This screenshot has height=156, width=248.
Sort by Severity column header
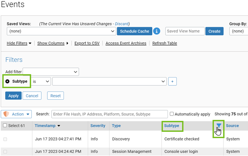pos(98,126)
